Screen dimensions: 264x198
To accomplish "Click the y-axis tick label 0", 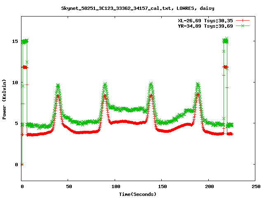I will point(16,165).
